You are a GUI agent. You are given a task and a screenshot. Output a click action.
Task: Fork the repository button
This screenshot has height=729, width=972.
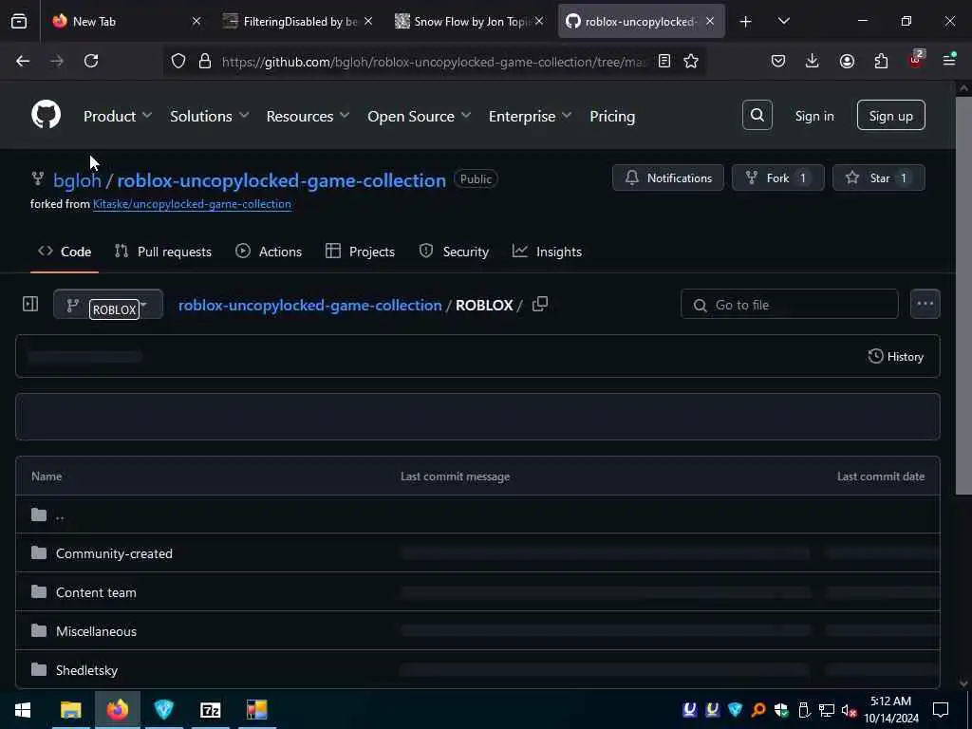778,178
